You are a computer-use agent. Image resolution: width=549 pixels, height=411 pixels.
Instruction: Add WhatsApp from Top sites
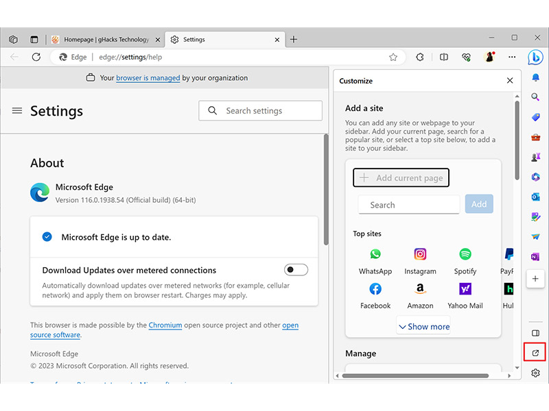coord(375,262)
